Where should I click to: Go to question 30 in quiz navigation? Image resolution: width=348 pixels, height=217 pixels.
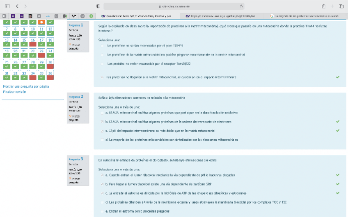tap(50, 64)
